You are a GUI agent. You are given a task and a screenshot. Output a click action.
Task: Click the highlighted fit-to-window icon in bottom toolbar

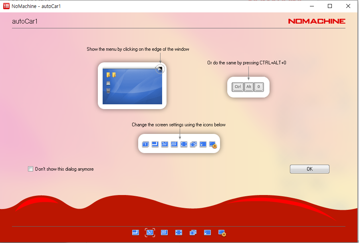tap(150, 232)
